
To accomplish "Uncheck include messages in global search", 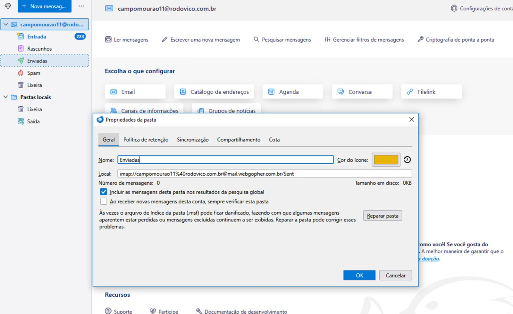I will pyautogui.click(x=103, y=192).
